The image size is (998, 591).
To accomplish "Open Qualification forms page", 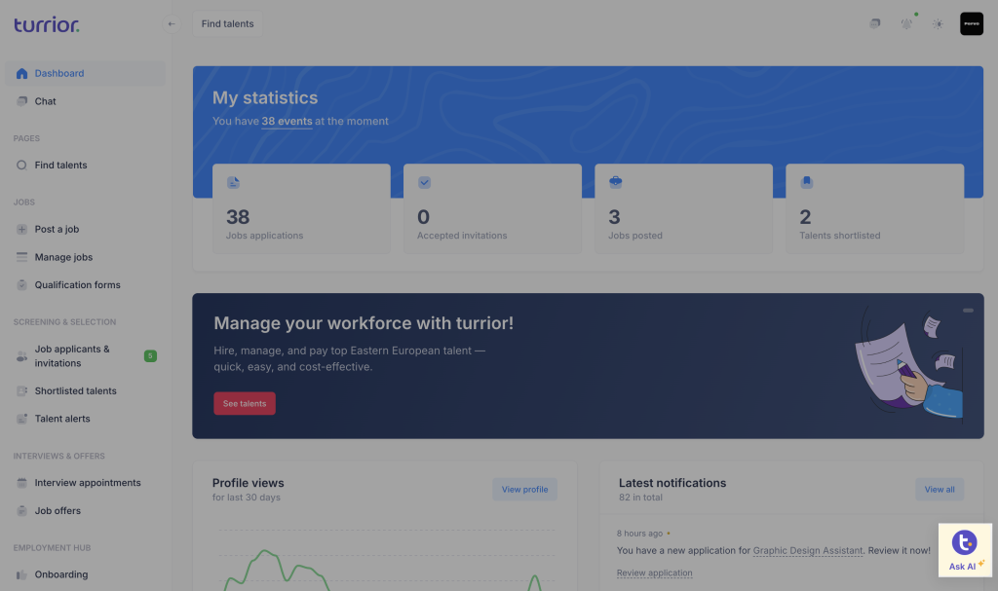I will pyautogui.click(x=86, y=285).
